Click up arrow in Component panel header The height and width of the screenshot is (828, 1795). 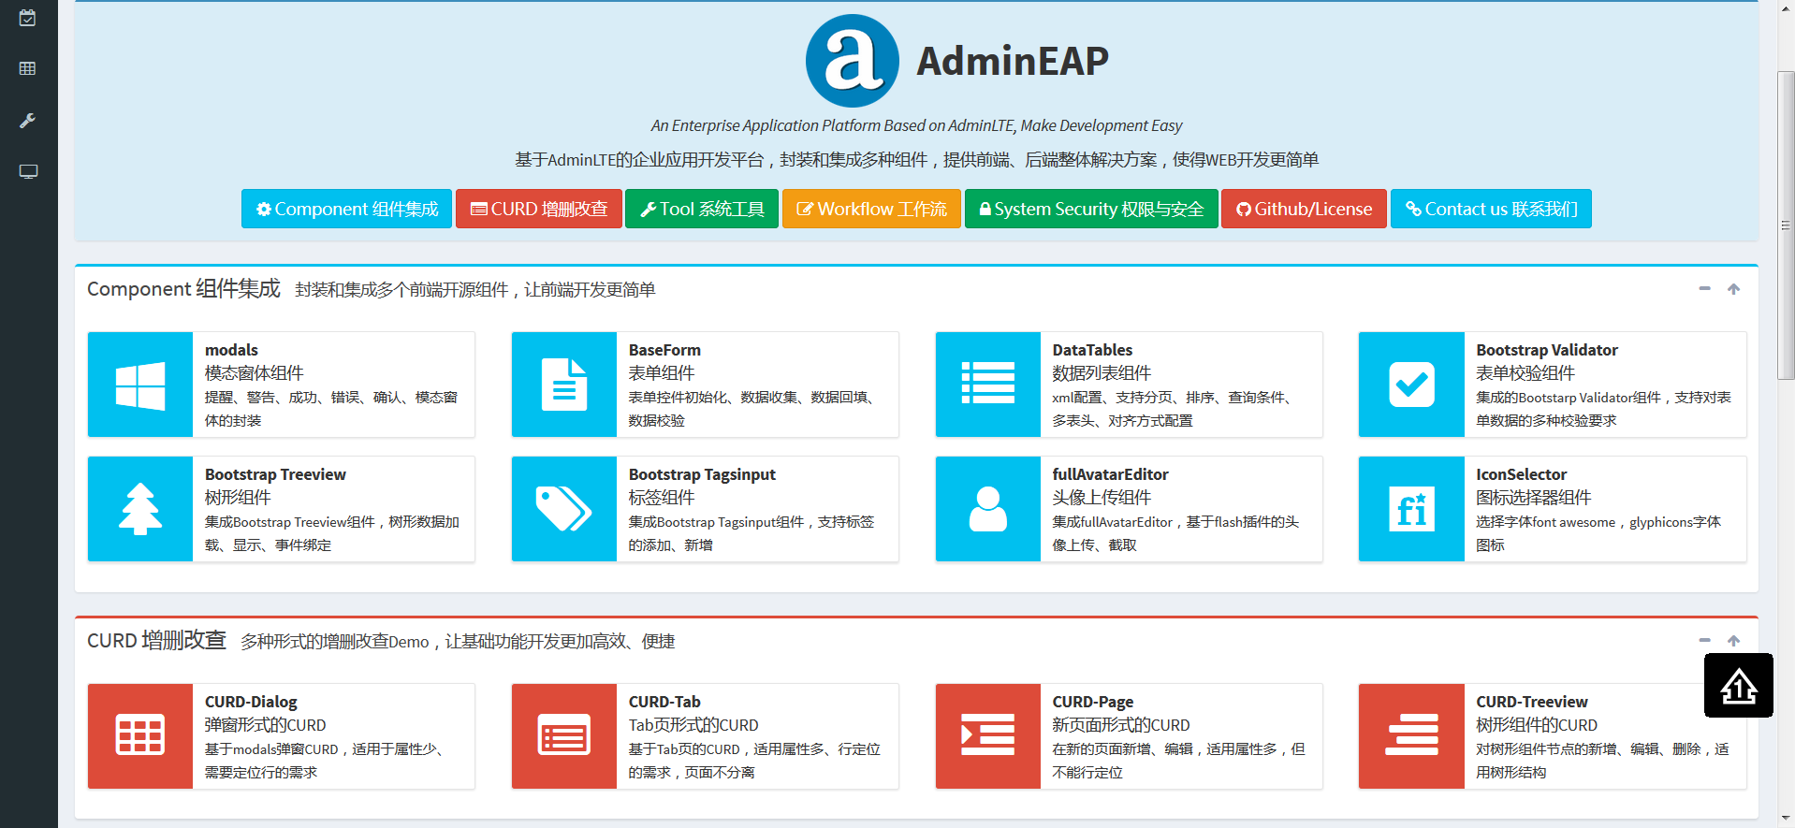pyautogui.click(x=1733, y=289)
